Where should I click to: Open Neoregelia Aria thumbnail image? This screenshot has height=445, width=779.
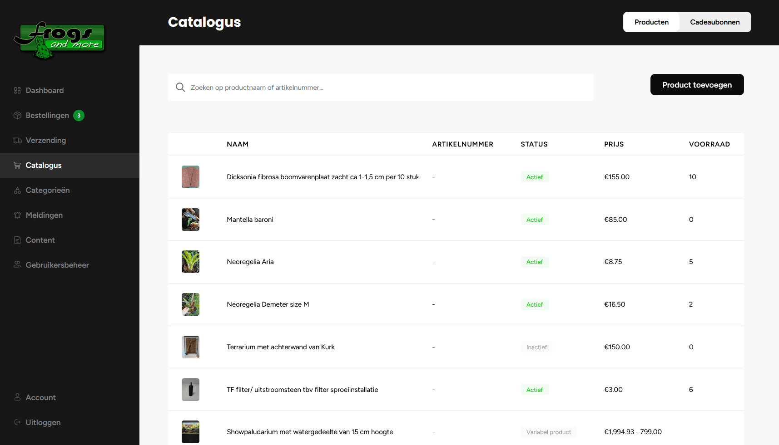[x=190, y=262]
